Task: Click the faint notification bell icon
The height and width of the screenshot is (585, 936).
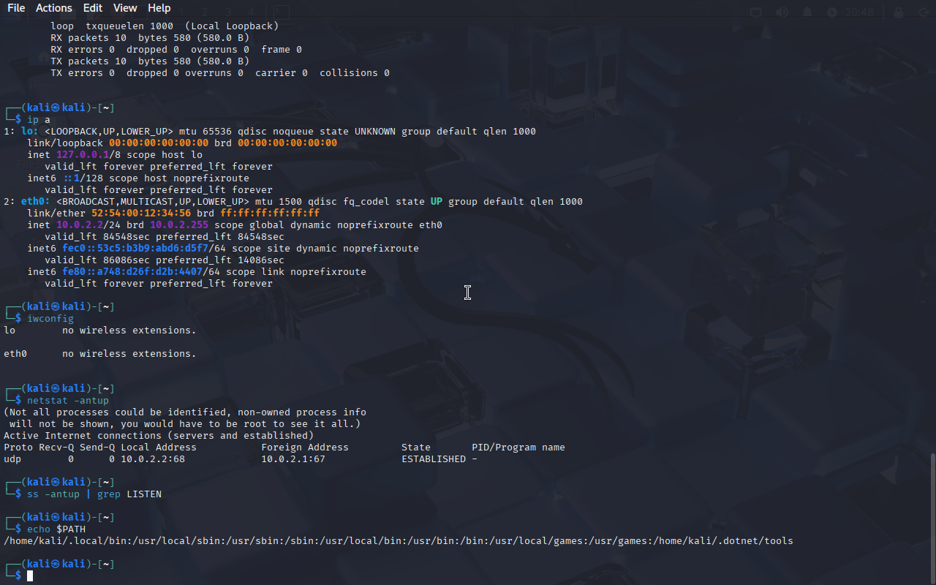Action: (x=807, y=12)
